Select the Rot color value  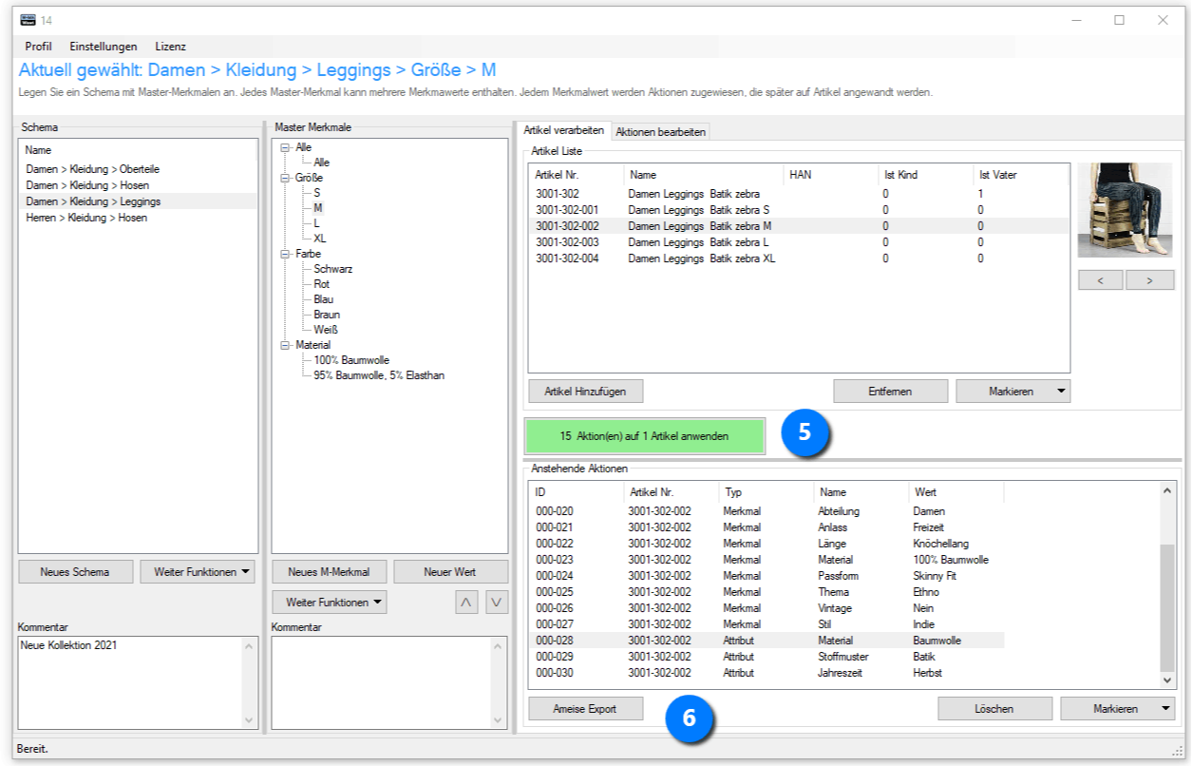pyautogui.click(x=322, y=284)
